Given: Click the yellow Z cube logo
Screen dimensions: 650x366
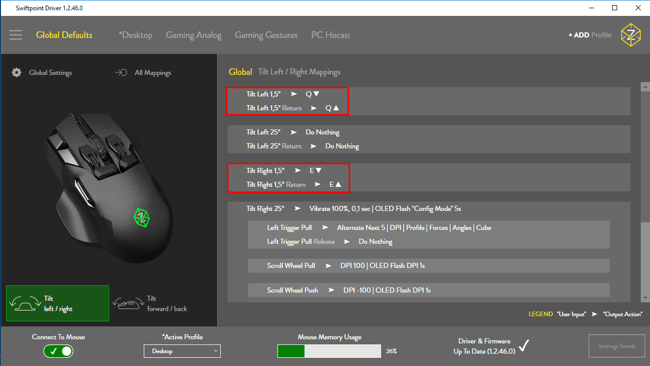Looking at the screenshot, I should coord(630,35).
